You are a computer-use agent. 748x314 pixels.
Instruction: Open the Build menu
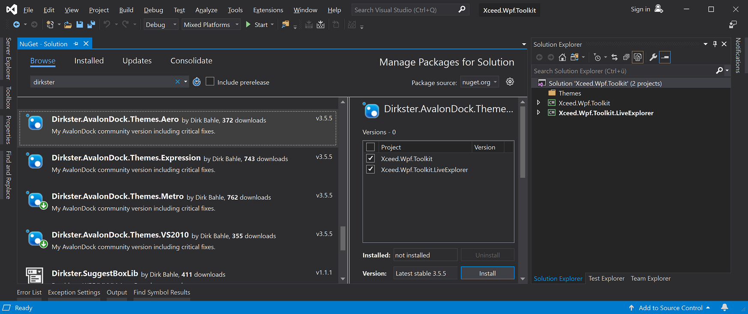(126, 10)
